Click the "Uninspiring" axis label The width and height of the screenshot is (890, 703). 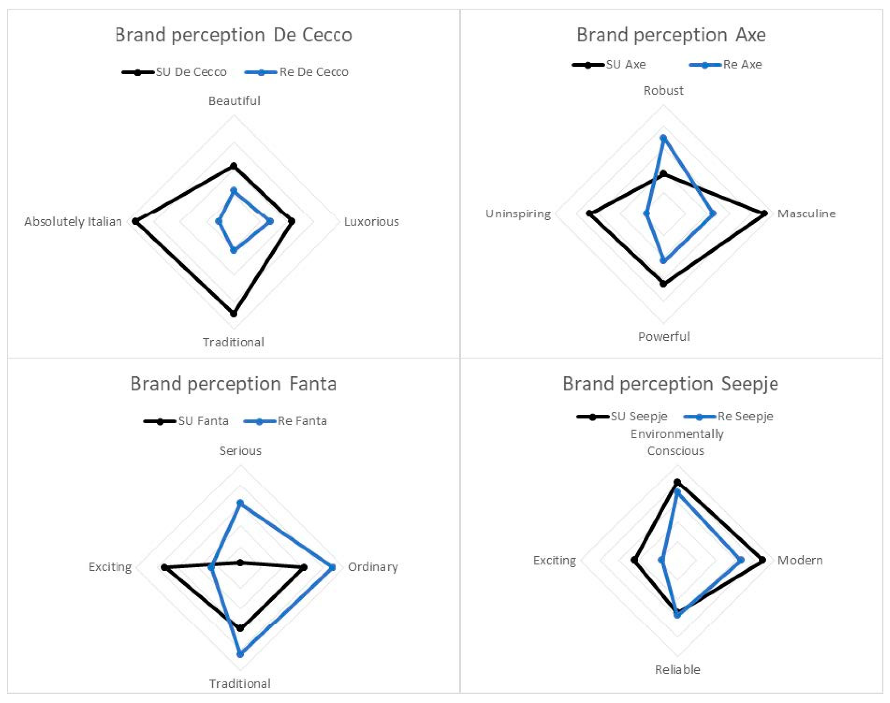pos(518,213)
